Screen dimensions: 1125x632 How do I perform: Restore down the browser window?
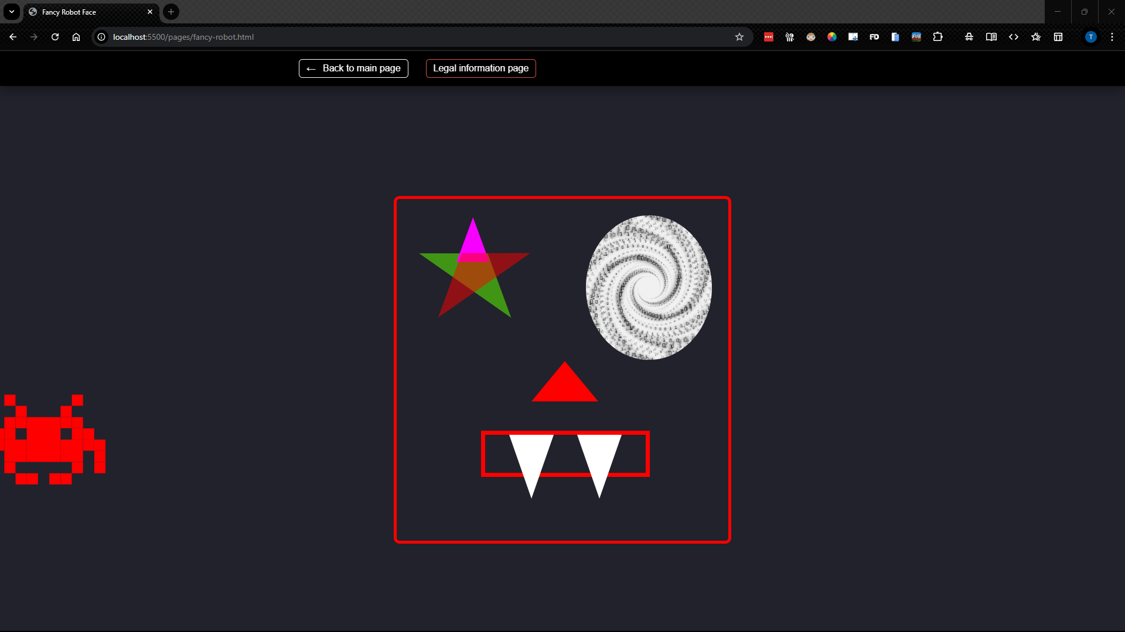click(x=1085, y=12)
